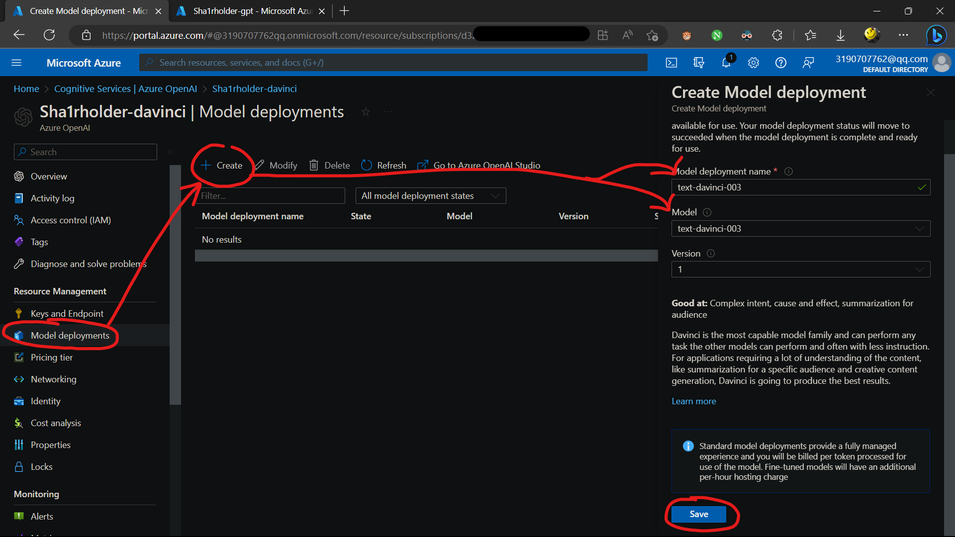Open the Learn more link
The width and height of the screenshot is (955, 537).
[x=693, y=401]
